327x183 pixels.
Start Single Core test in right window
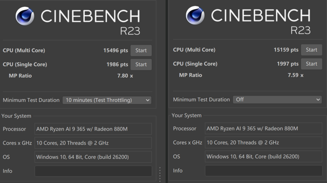click(312, 64)
